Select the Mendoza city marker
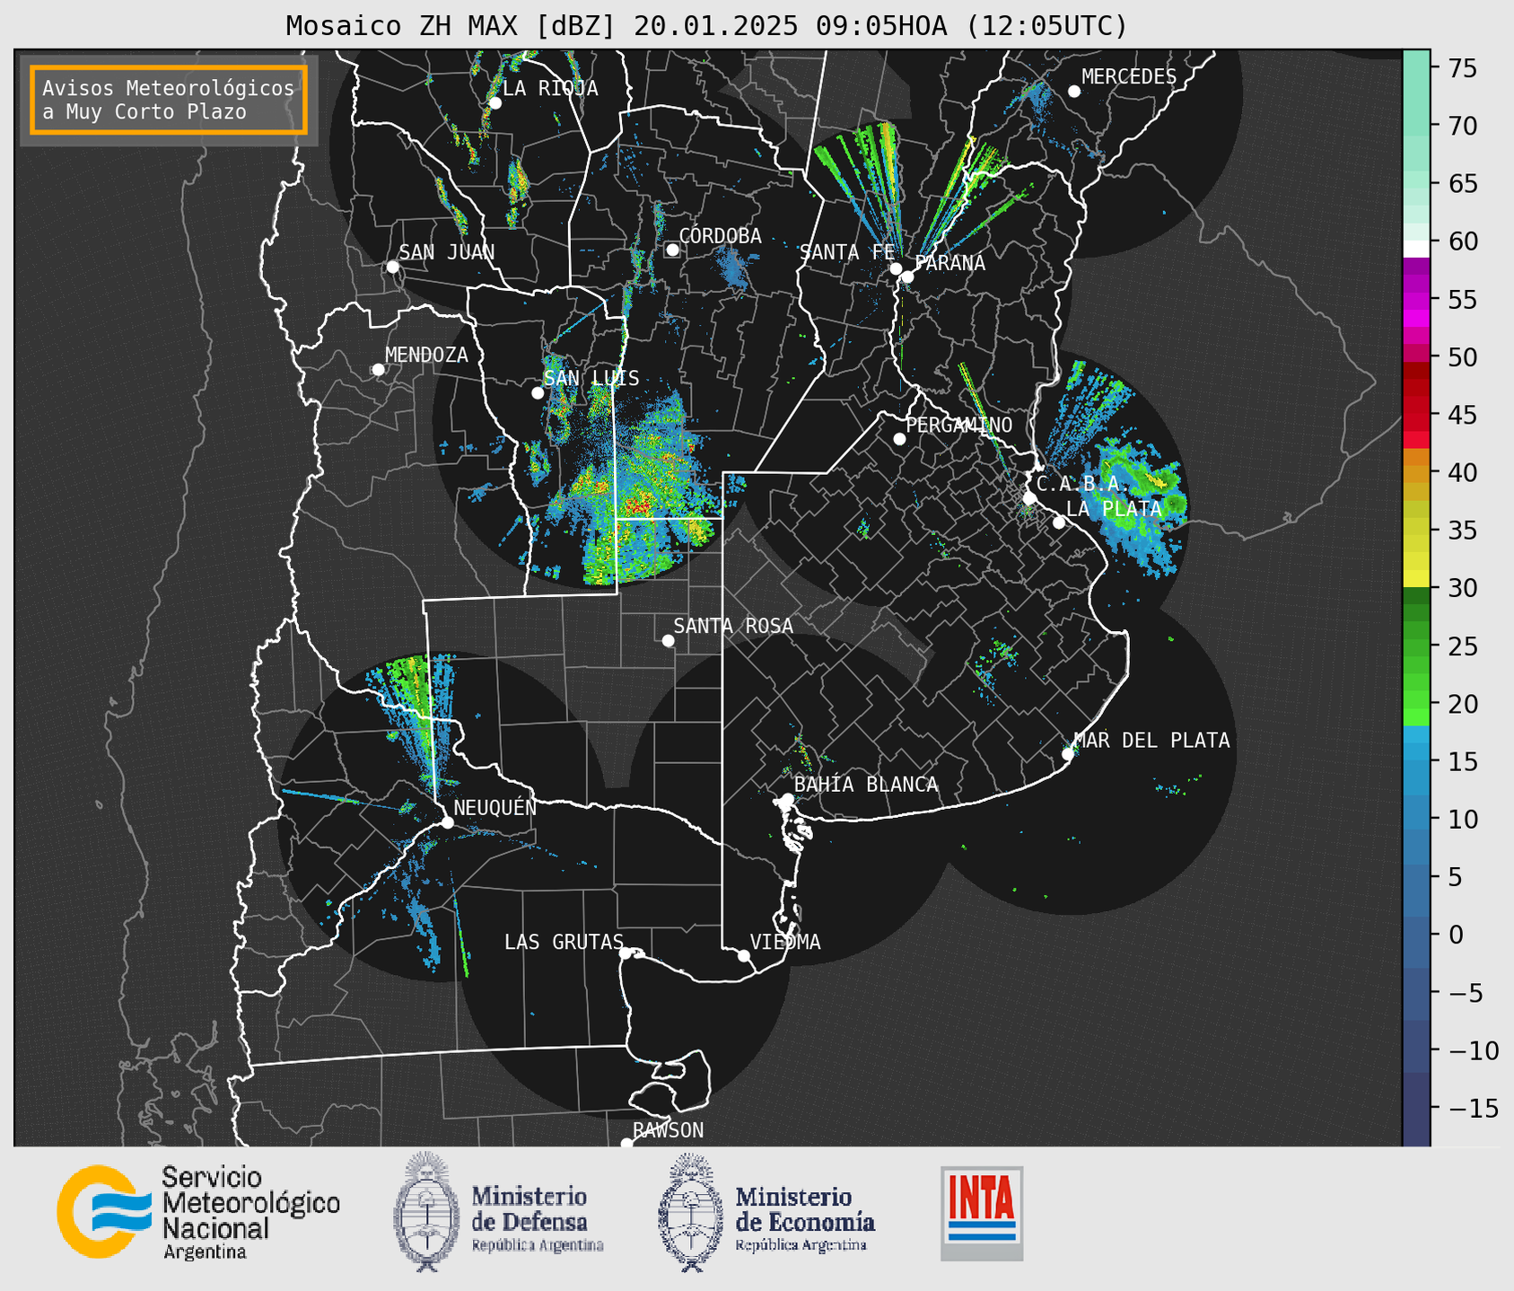1514x1291 pixels. pyautogui.click(x=378, y=370)
